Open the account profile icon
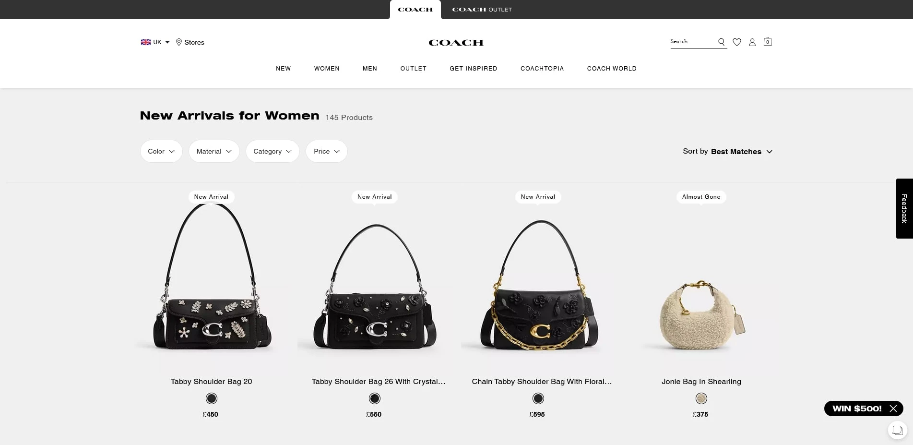Screen dimensions: 913x445 (x=752, y=42)
